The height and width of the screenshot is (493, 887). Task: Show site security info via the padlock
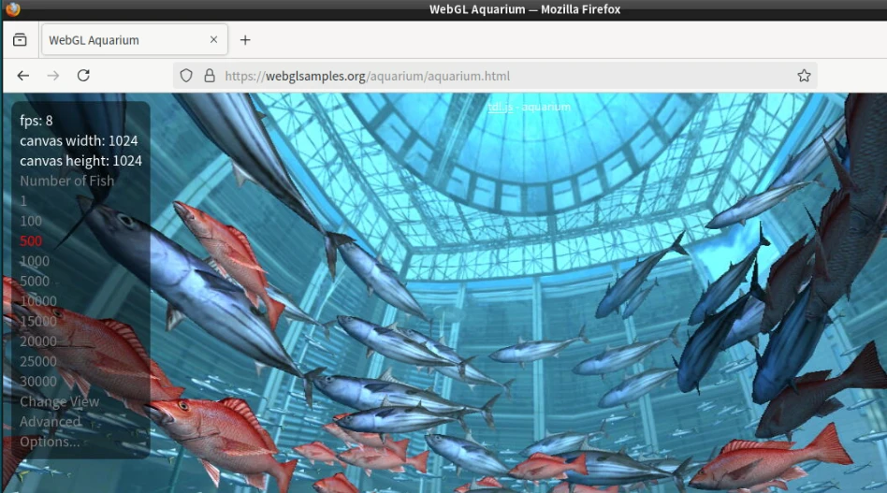209,76
